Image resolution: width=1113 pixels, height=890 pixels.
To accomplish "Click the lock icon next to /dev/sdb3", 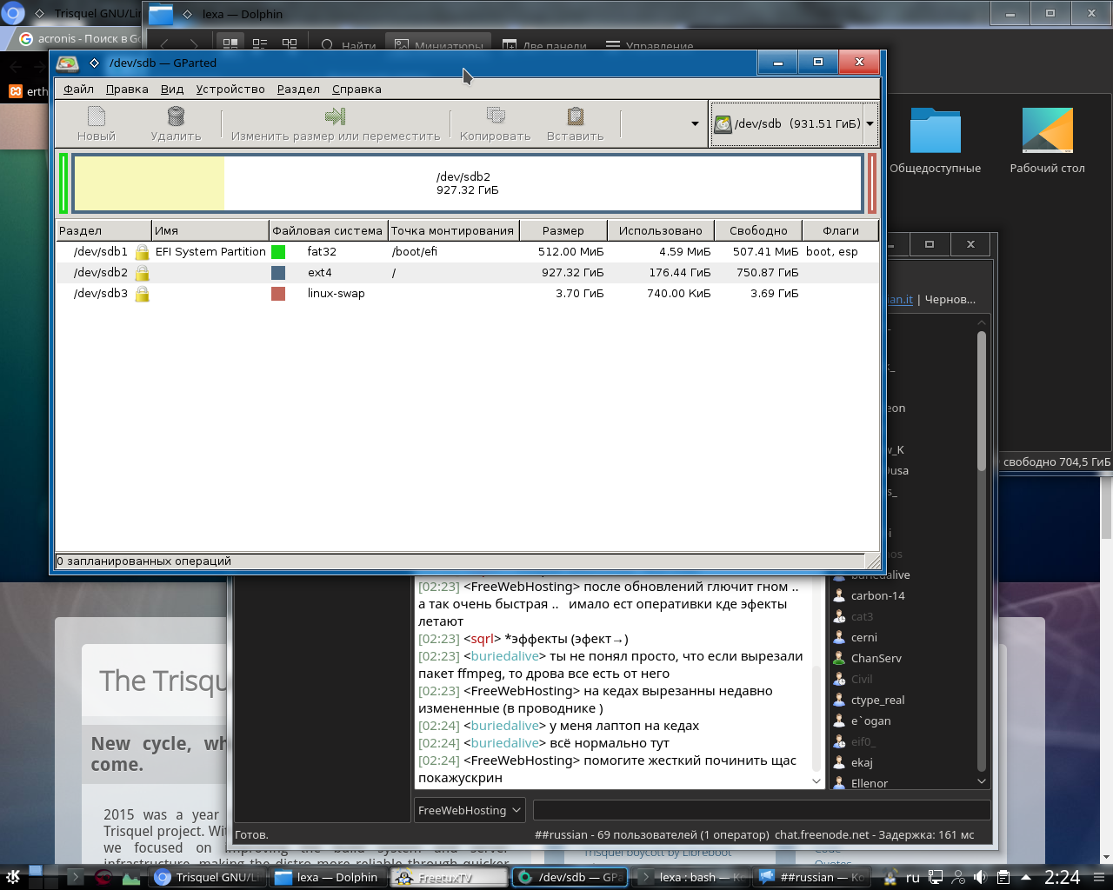I will 142,293.
